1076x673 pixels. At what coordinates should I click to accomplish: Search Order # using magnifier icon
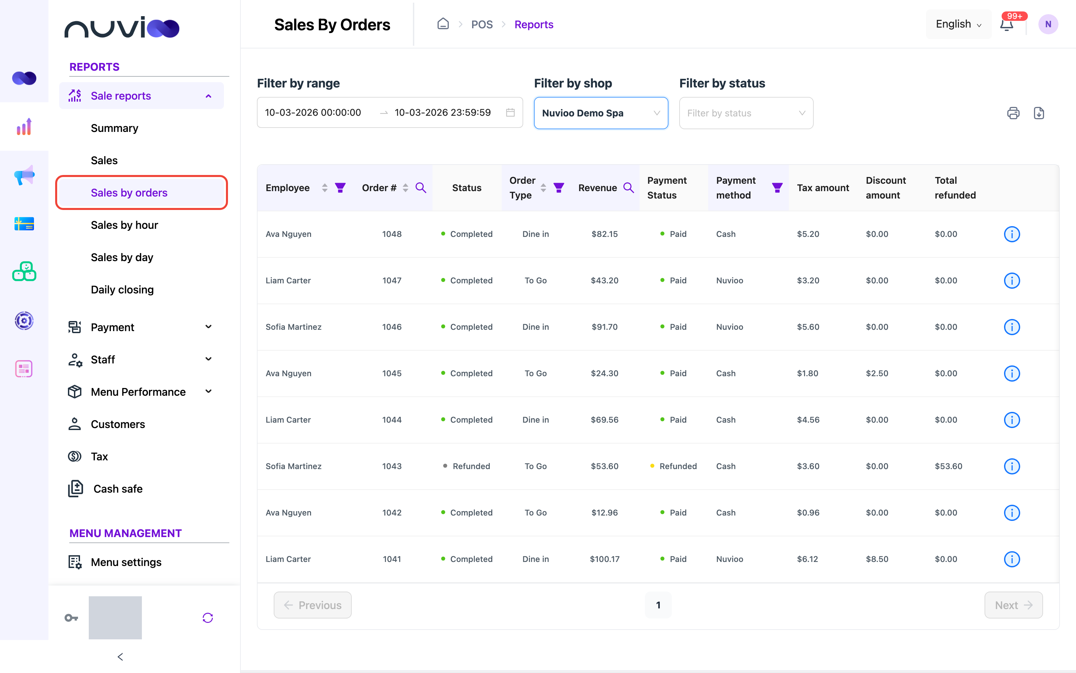click(x=421, y=188)
